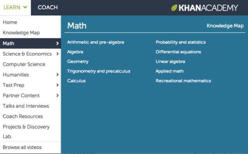The height and width of the screenshot is (154, 248).
Task: Expand the Partner Content chevron
Action: (57, 96)
